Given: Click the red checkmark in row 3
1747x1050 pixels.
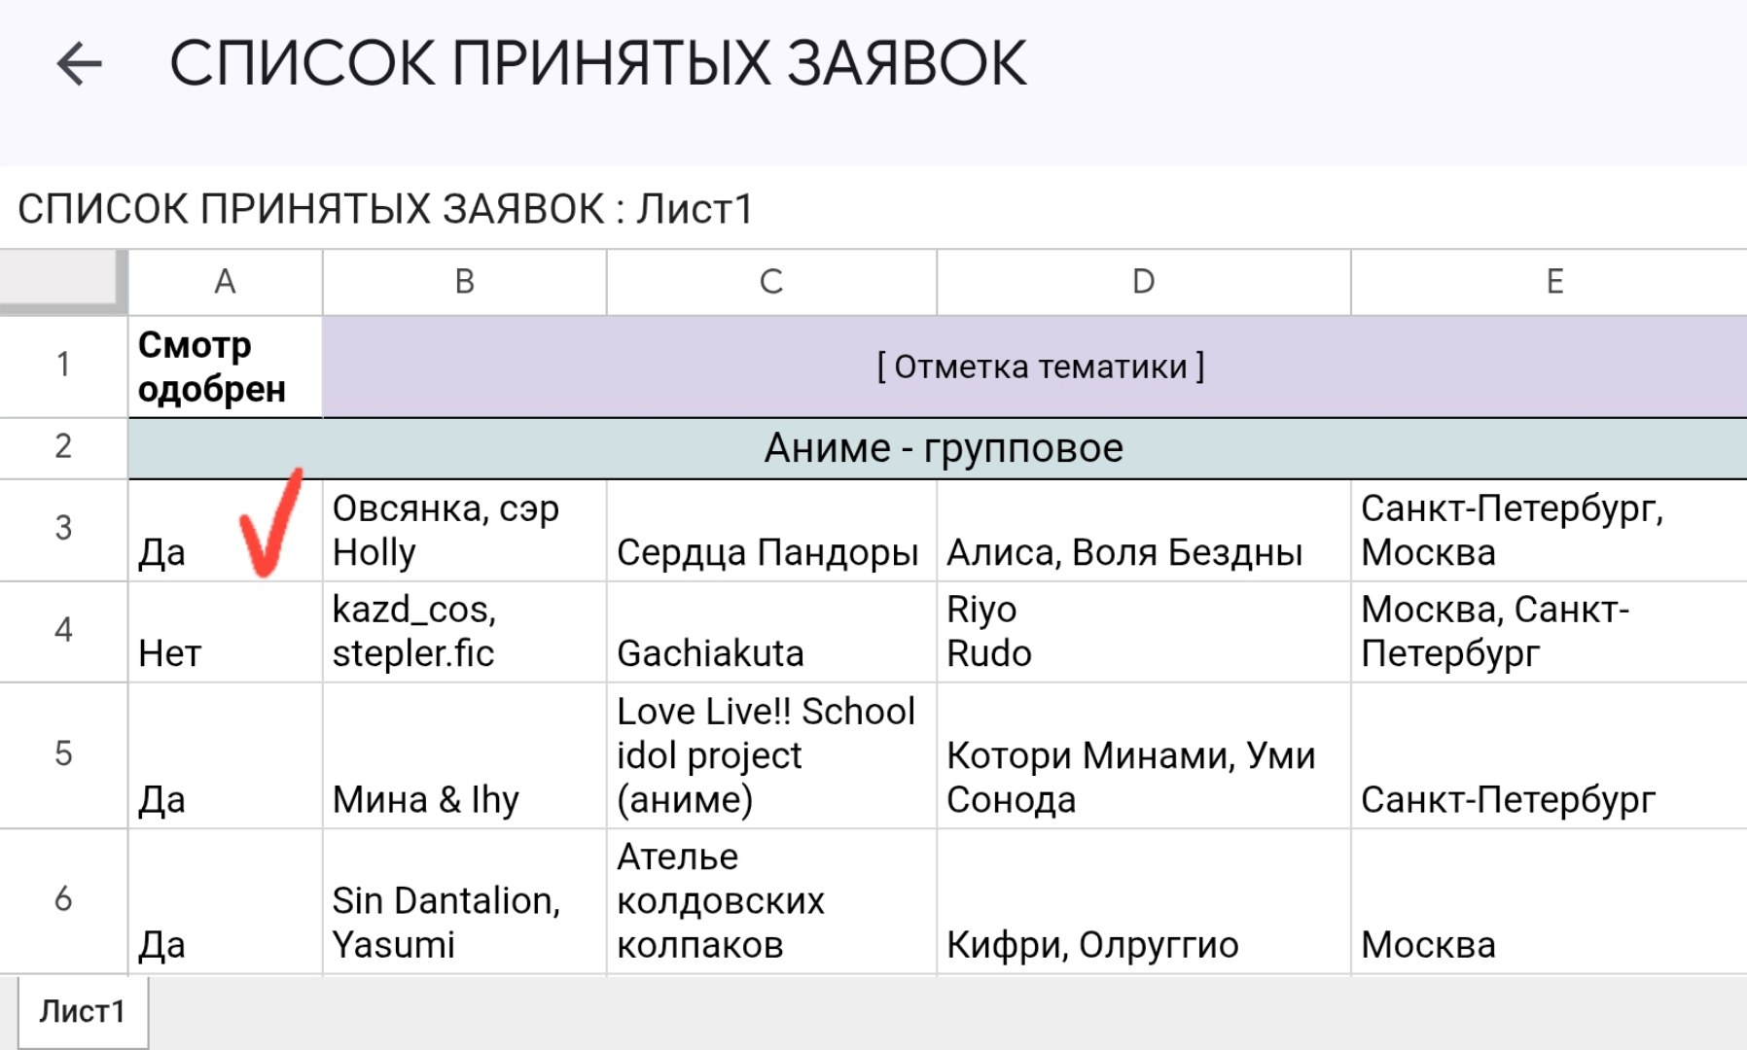Looking at the screenshot, I should point(270,522).
